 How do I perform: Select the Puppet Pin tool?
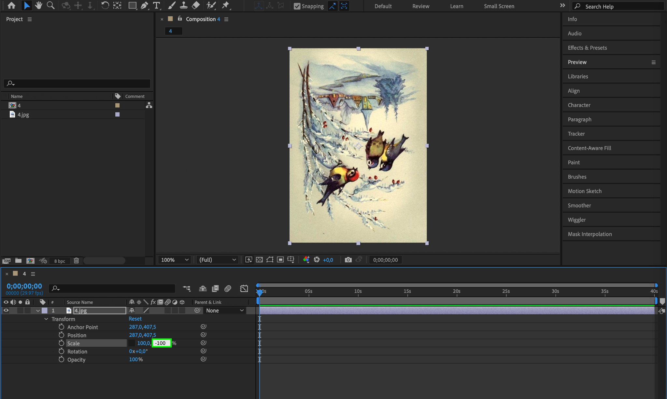pos(225,5)
